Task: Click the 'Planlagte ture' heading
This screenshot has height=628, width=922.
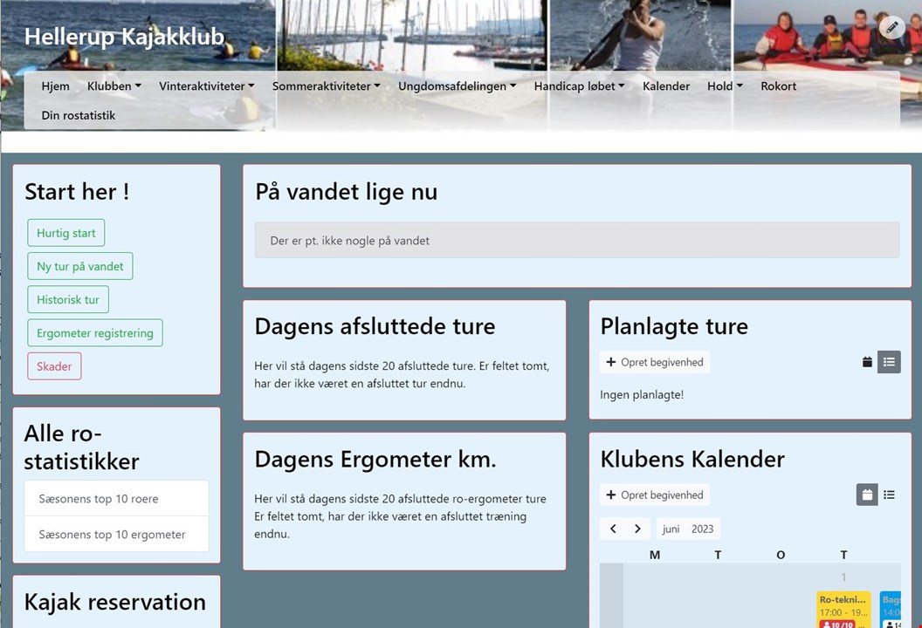Action: coord(674,326)
